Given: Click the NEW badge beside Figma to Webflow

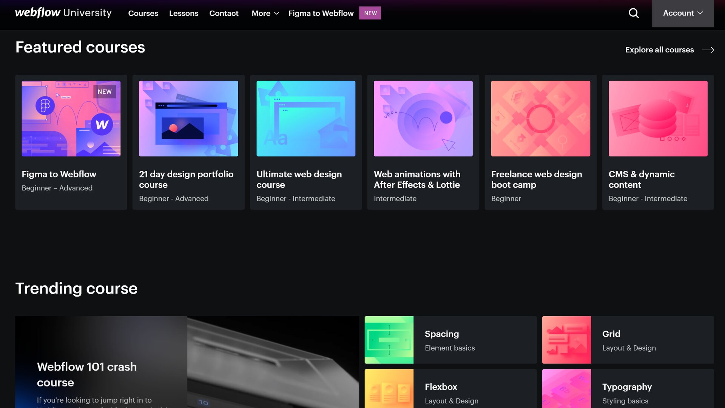Looking at the screenshot, I should pos(370,13).
